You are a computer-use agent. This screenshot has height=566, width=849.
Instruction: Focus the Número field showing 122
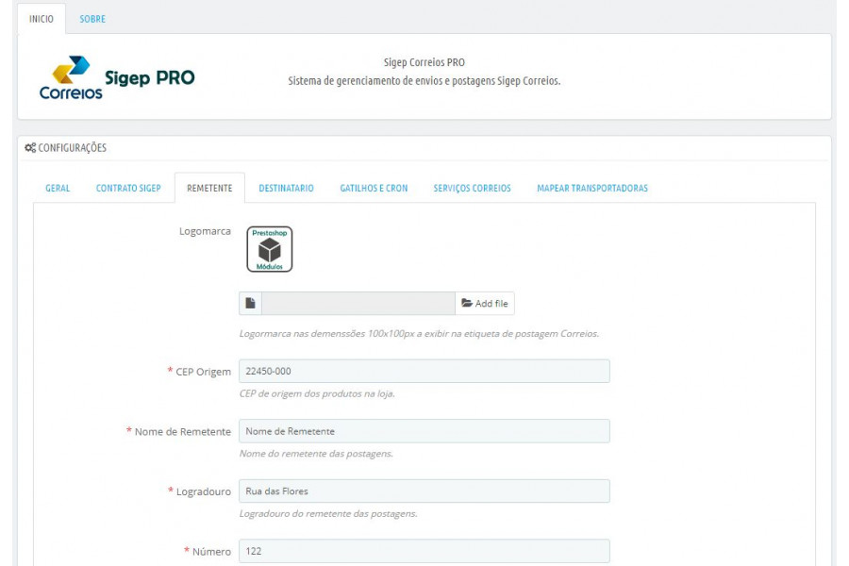(424, 551)
